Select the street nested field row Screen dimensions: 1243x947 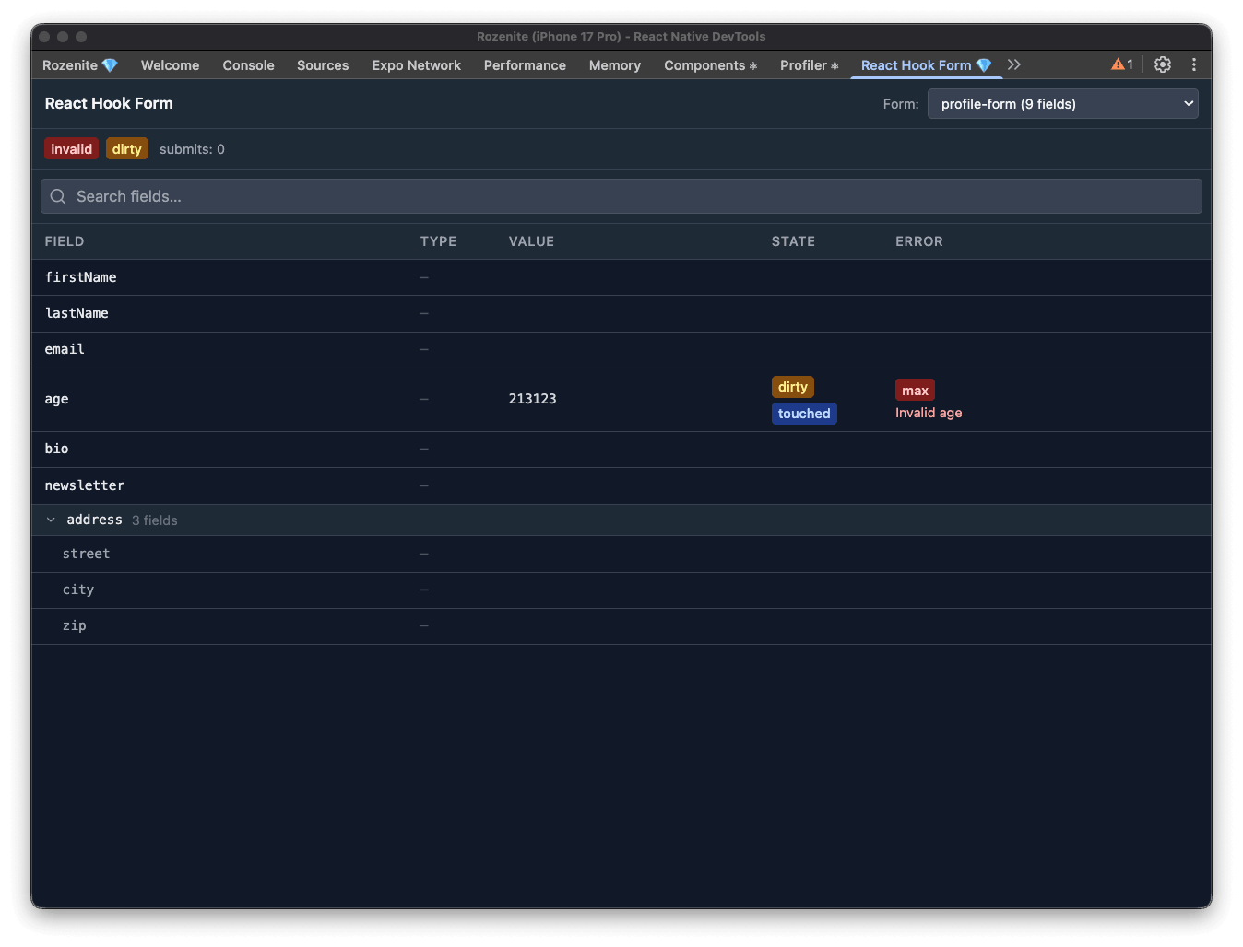621,554
